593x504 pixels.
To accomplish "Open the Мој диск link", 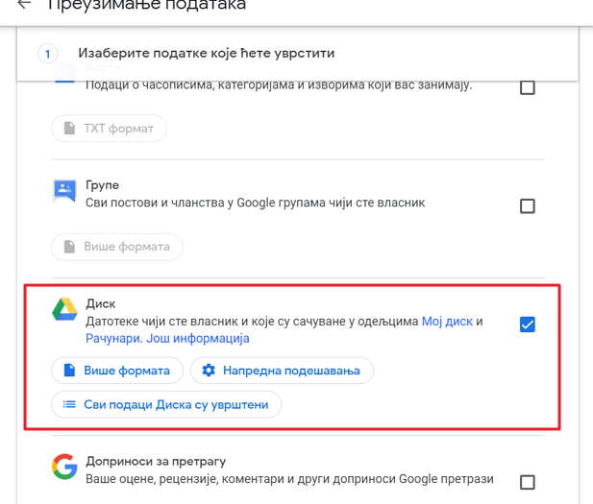I will [x=447, y=322].
